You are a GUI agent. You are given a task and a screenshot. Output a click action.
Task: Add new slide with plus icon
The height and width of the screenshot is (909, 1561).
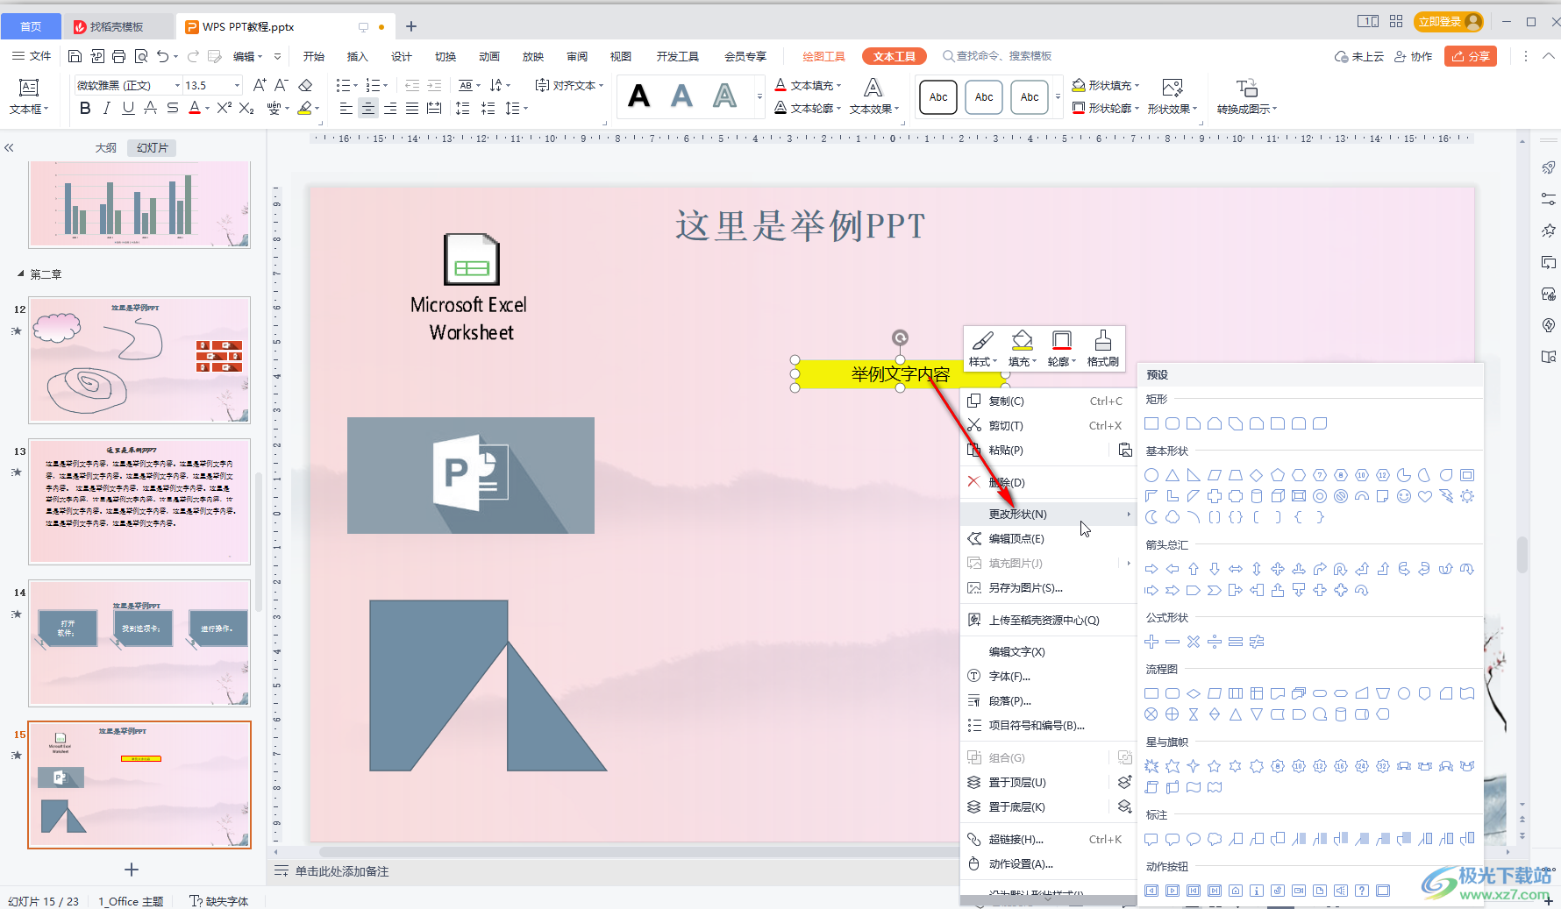point(132,870)
